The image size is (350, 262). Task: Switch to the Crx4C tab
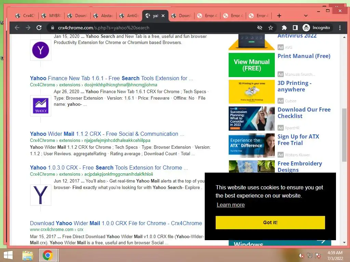25,16
